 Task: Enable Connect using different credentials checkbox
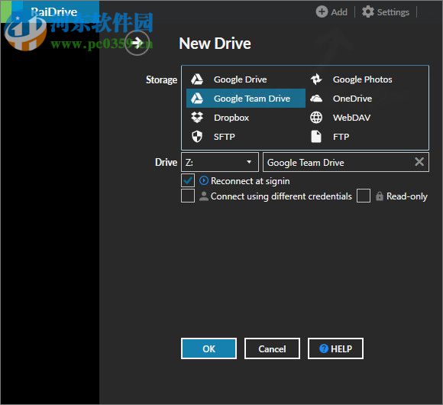pyautogui.click(x=188, y=196)
